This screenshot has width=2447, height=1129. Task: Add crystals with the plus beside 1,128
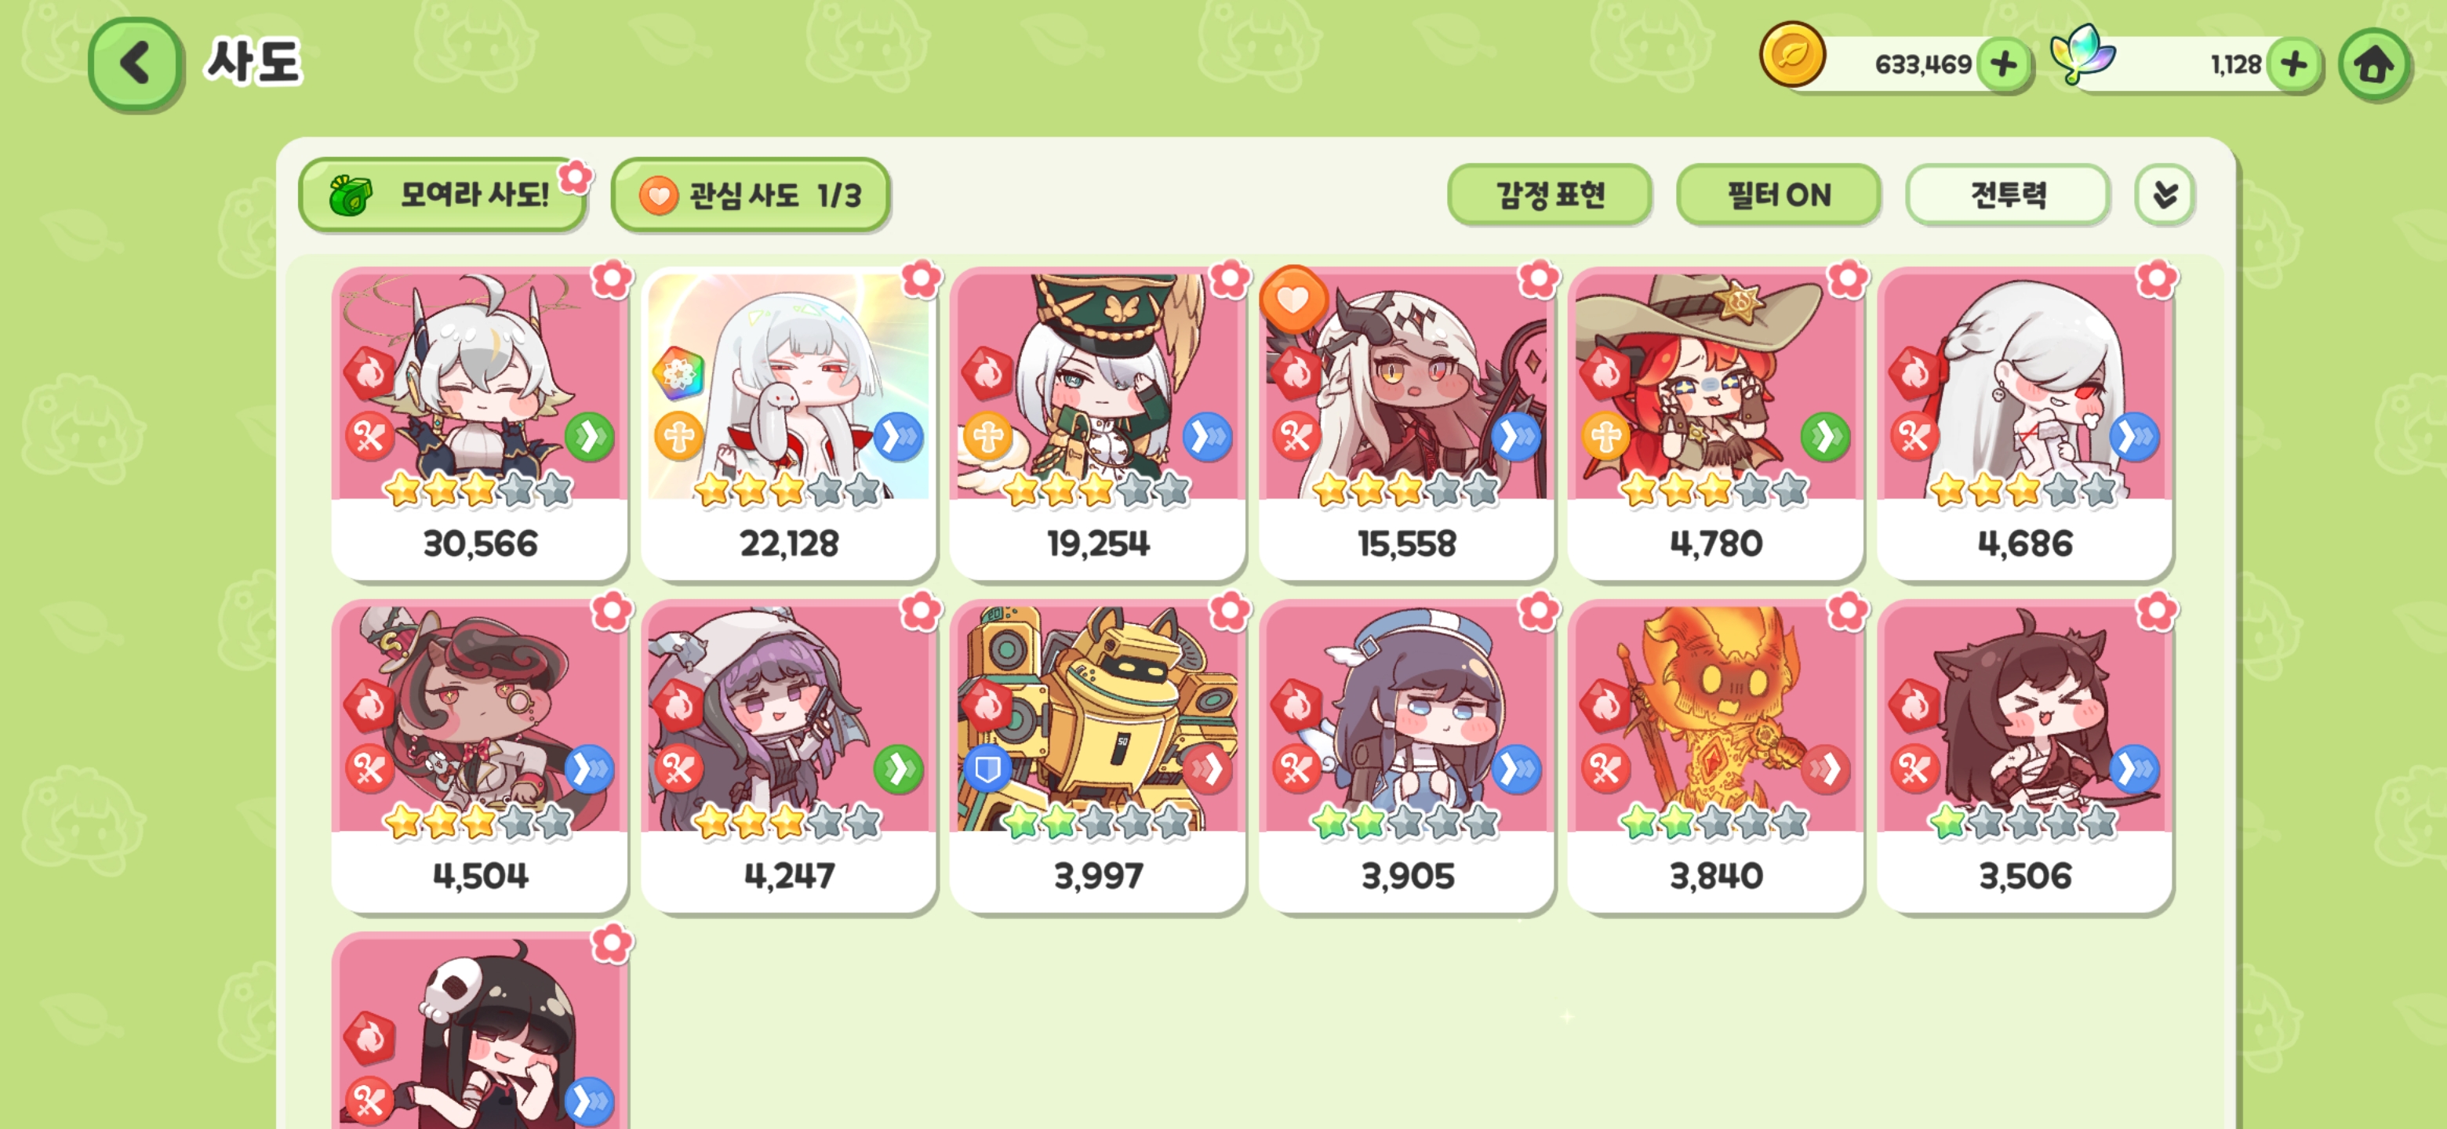(x=2293, y=64)
